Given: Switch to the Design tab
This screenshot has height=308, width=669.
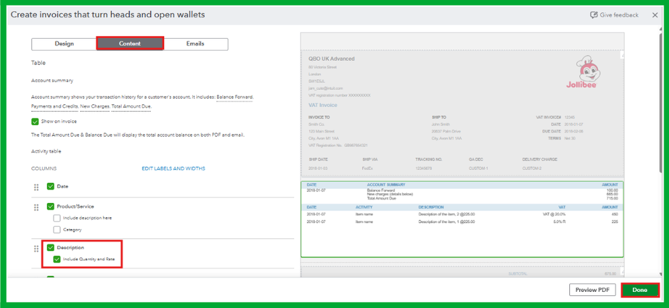Looking at the screenshot, I should coord(64,44).
